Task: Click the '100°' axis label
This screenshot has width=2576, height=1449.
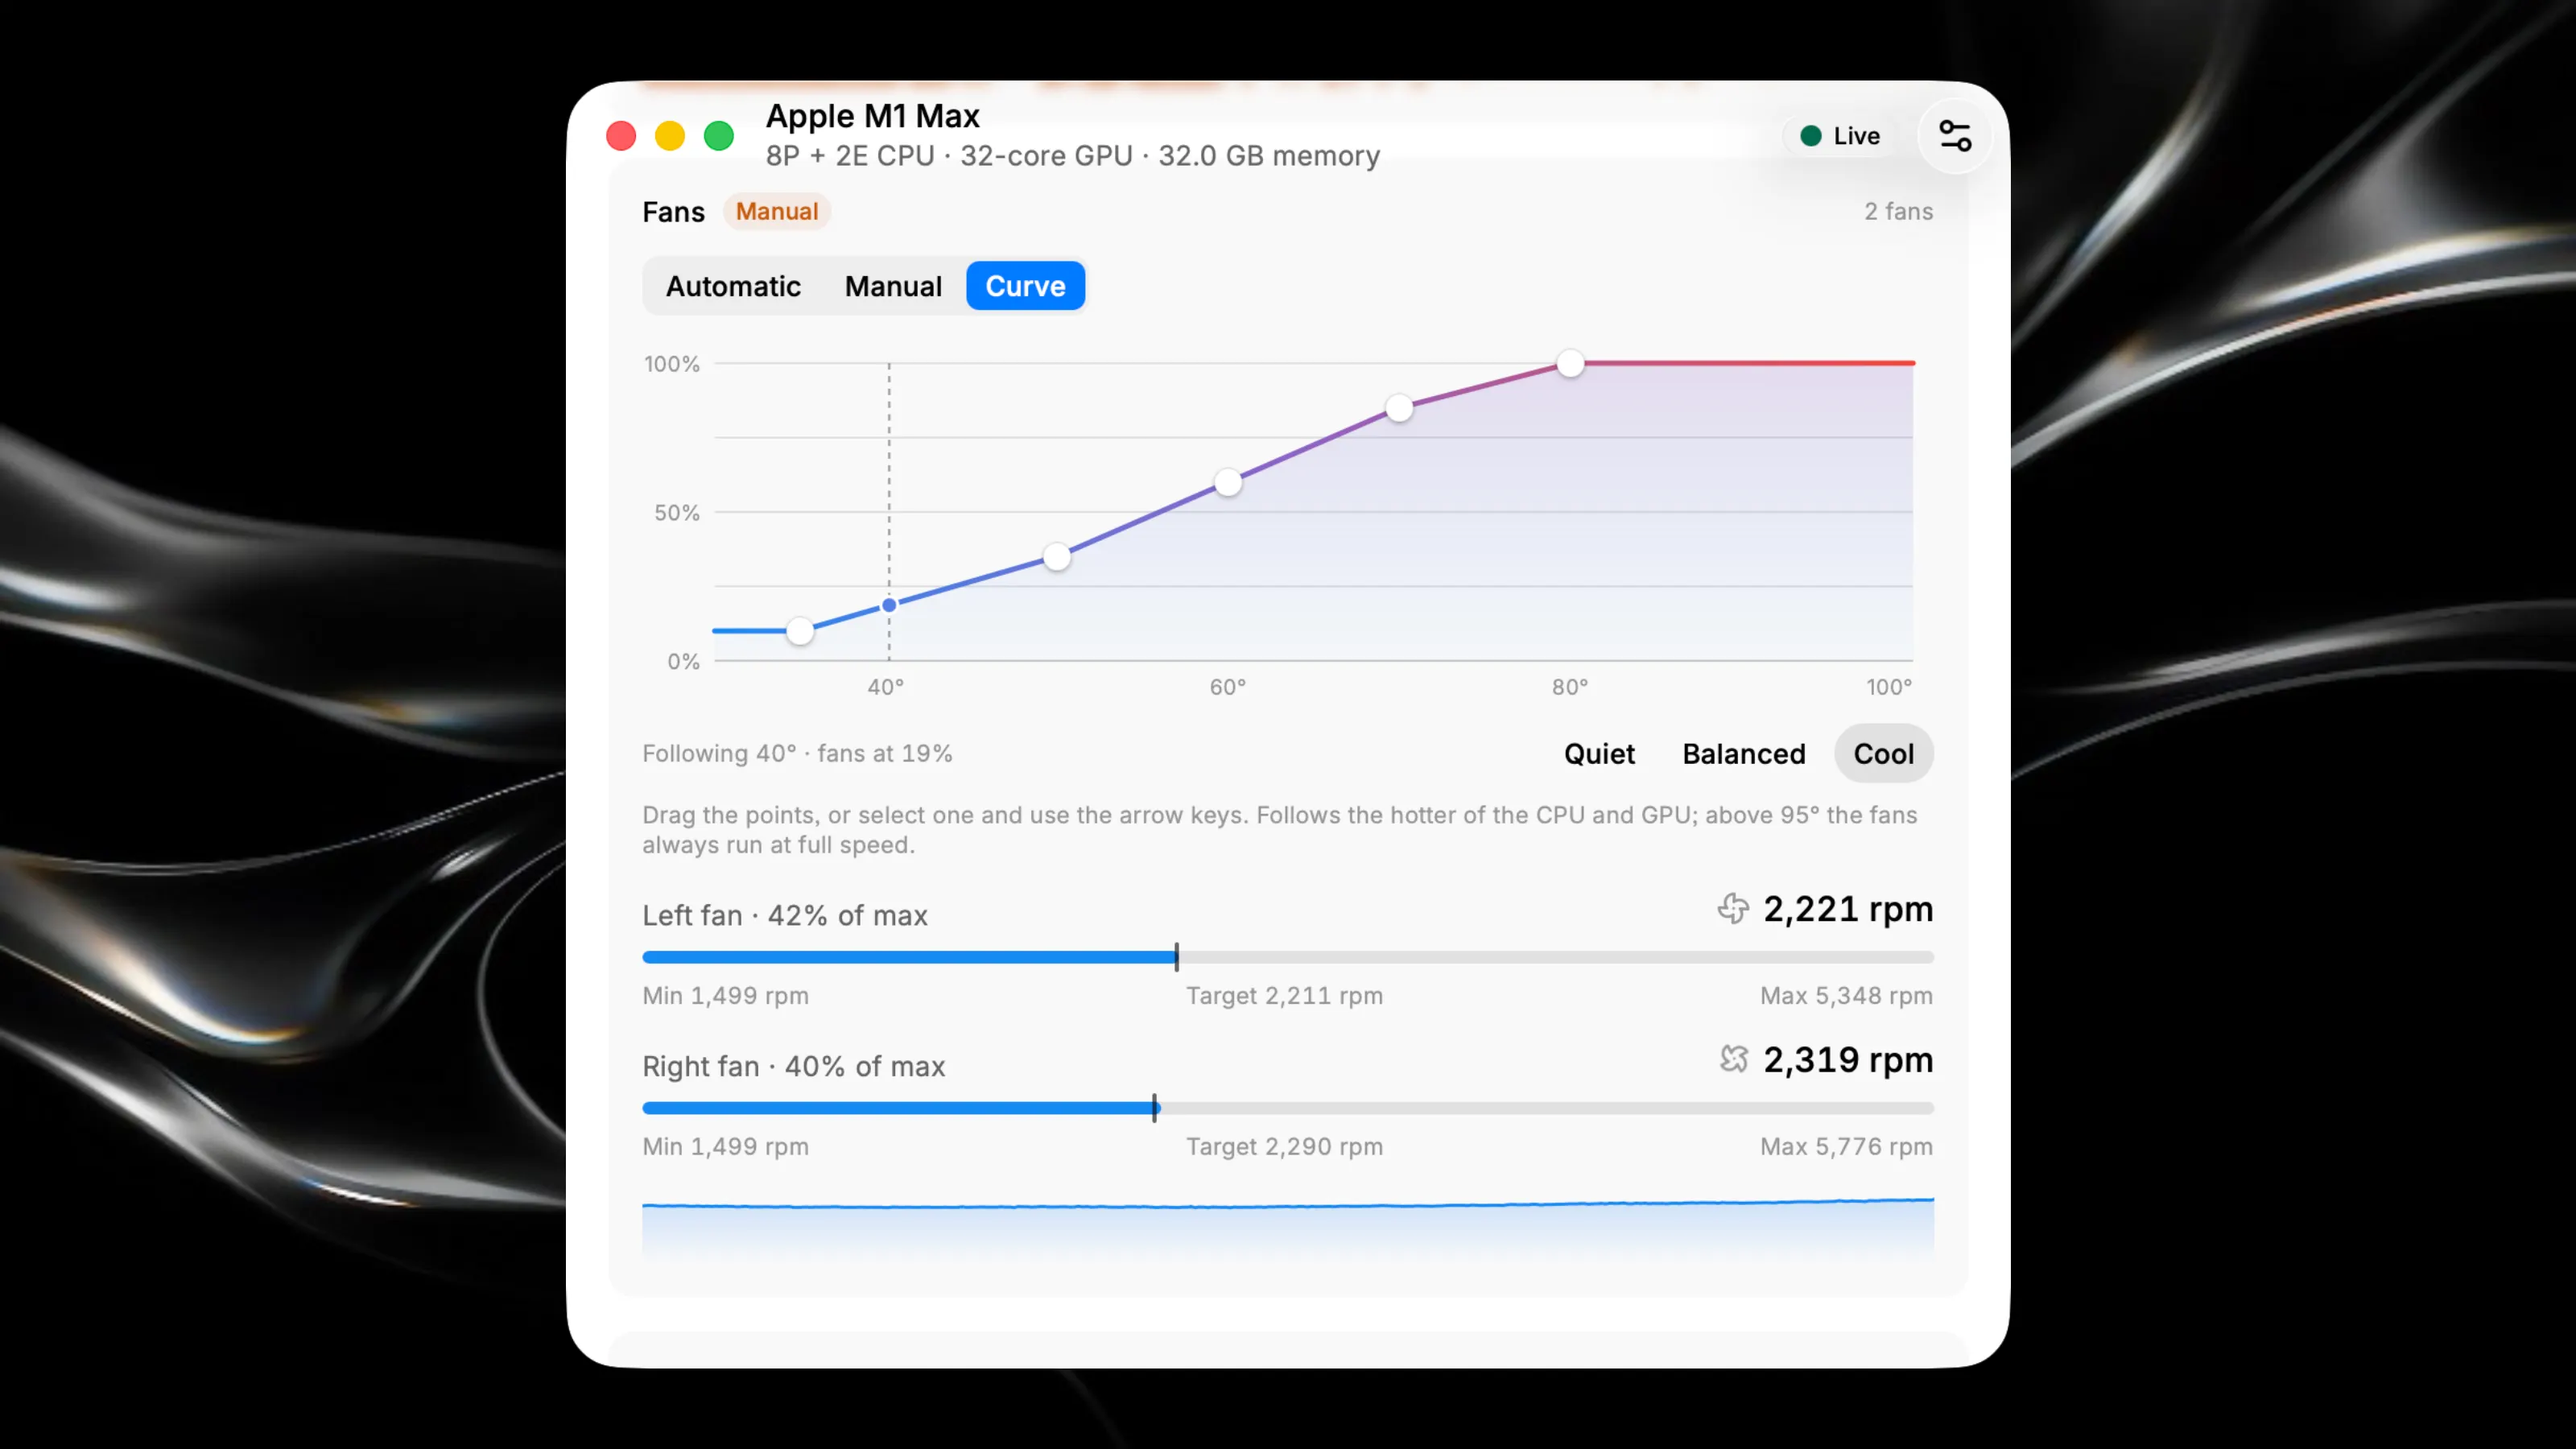Action: pyautogui.click(x=1889, y=687)
